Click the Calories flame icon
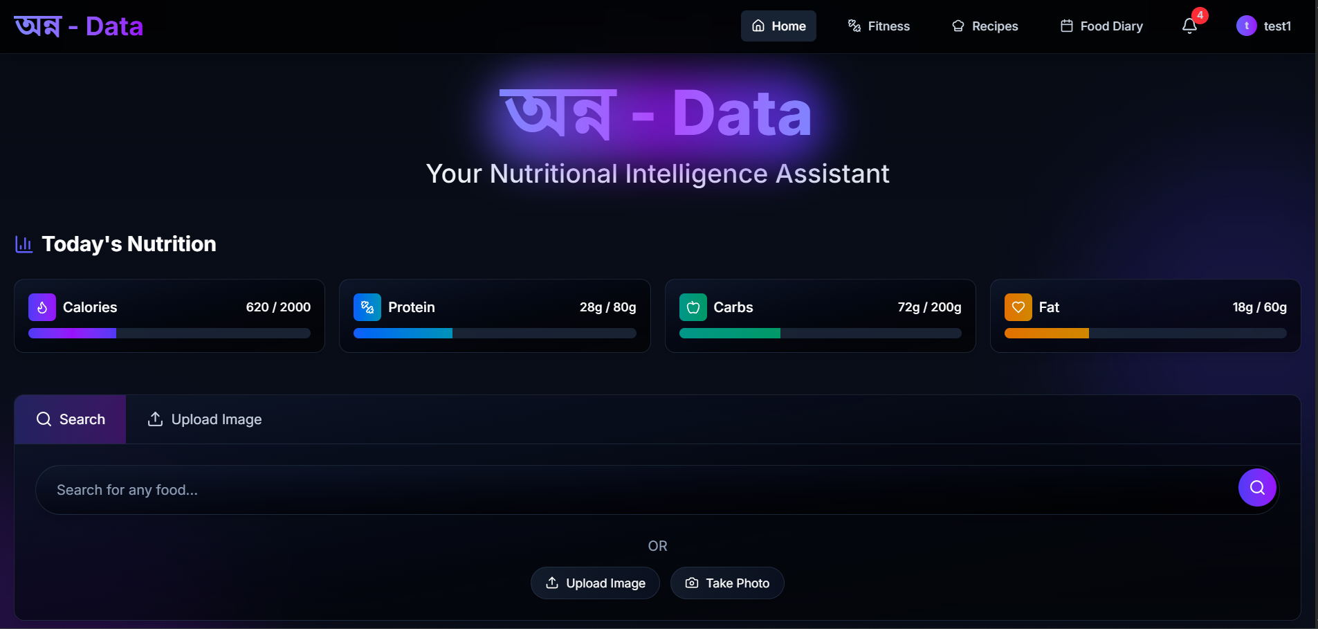This screenshot has height=629, width=1318. click(42, 307)
